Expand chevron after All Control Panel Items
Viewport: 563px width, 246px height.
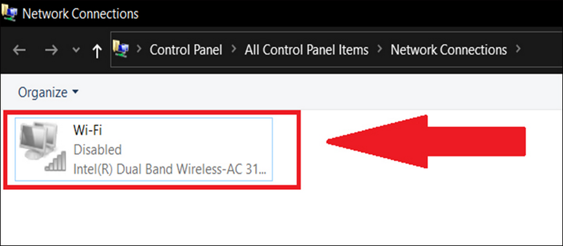pos(379,50)
